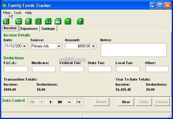Click the app icon in the title bar

point(4,5)
